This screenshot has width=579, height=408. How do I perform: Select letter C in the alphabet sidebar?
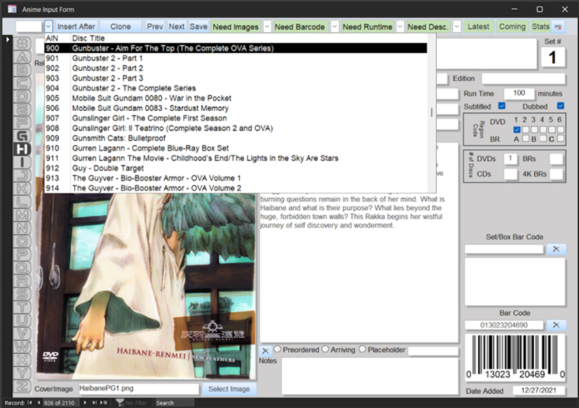coord(22,83)
